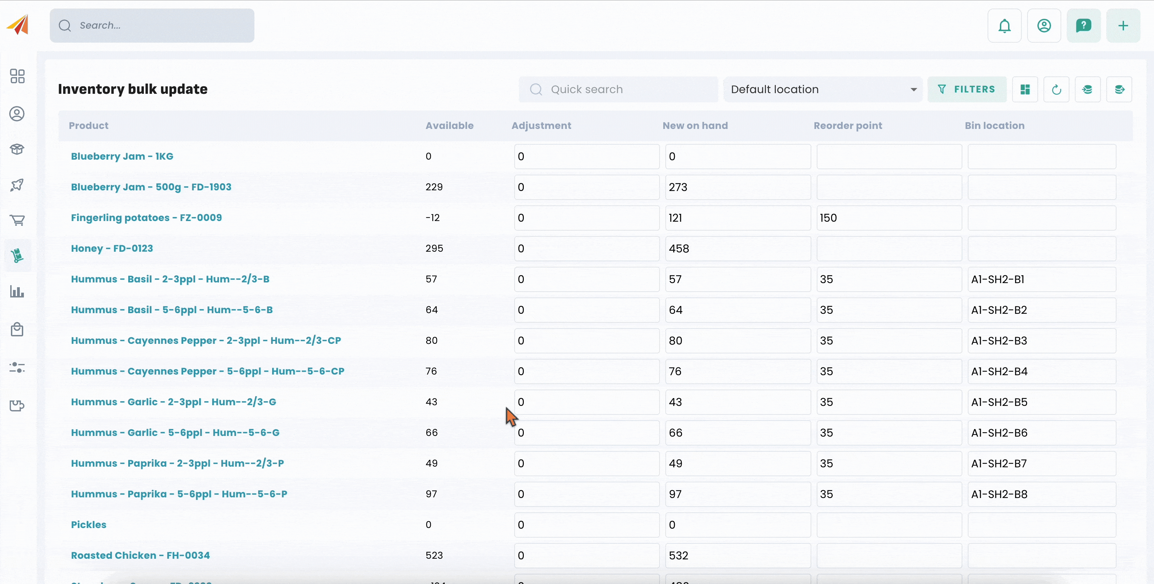Open the Roasted Chicken - FH-0034 link
The width and height of the screenshot is (1154, 584).
click(140, 555)
